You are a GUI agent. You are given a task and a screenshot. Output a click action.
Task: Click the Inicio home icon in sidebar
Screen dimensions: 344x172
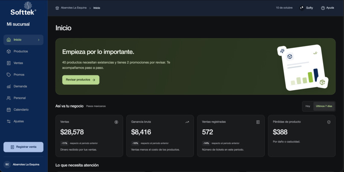click(x=9, y=40)
